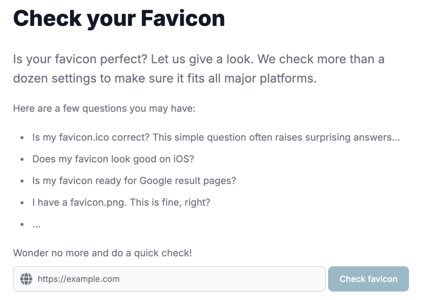The width and height of the screenshot is (422, 300).
Task: Click the bullet dot beside the iOS question
Action: tap(22, 160)
